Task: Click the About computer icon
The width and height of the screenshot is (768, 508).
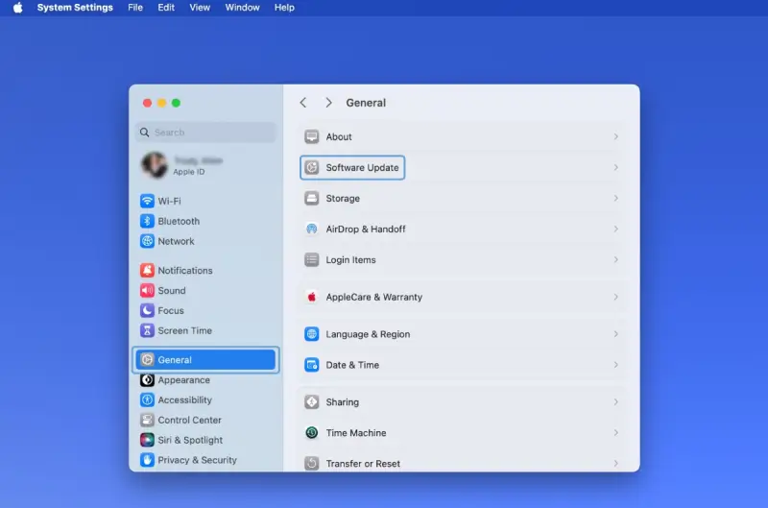Action: (x=311, y=136)
